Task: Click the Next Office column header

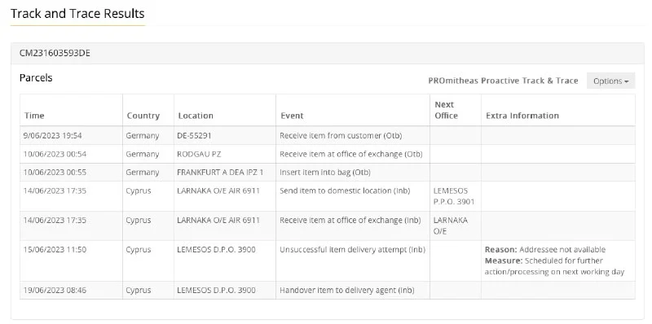Action: point(446,110)
